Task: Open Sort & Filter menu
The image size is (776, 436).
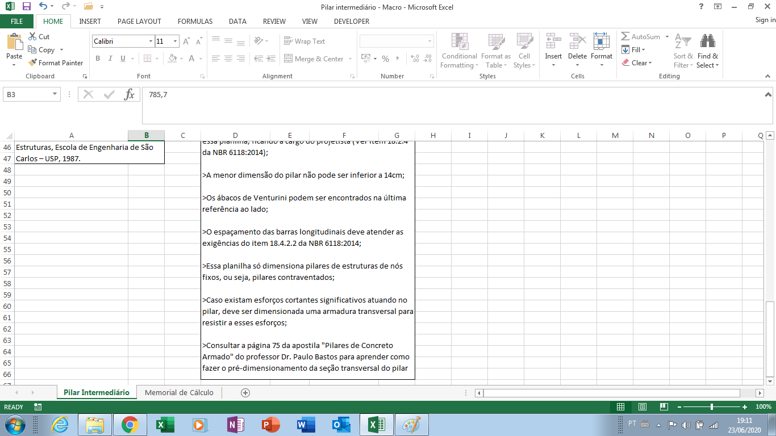Action: [x=683, y=51]
